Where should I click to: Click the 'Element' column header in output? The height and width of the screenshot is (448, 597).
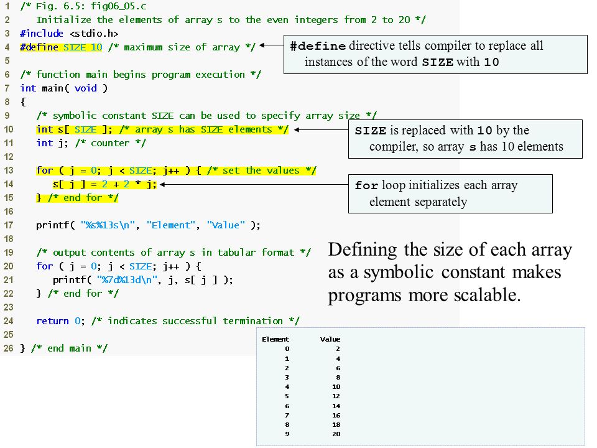[275, 340]
